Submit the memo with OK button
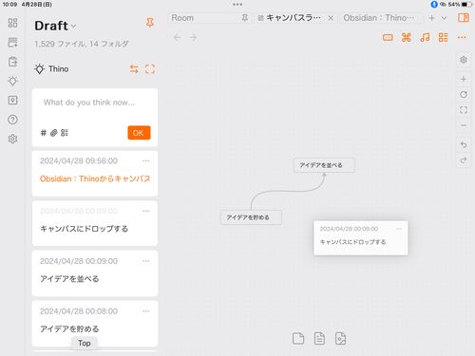475x356 pixels. tap(139, 133)
